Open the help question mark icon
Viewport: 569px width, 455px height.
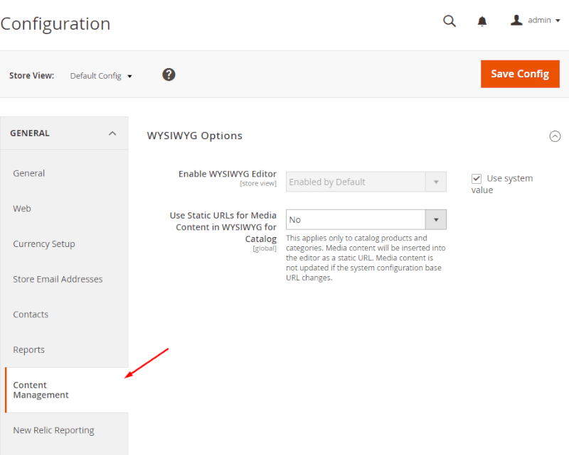click(169, 75)
